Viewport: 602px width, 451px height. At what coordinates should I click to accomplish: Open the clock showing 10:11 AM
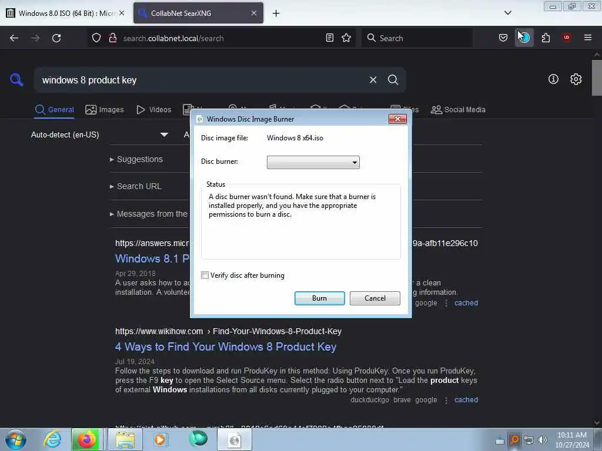pos(572,440)
